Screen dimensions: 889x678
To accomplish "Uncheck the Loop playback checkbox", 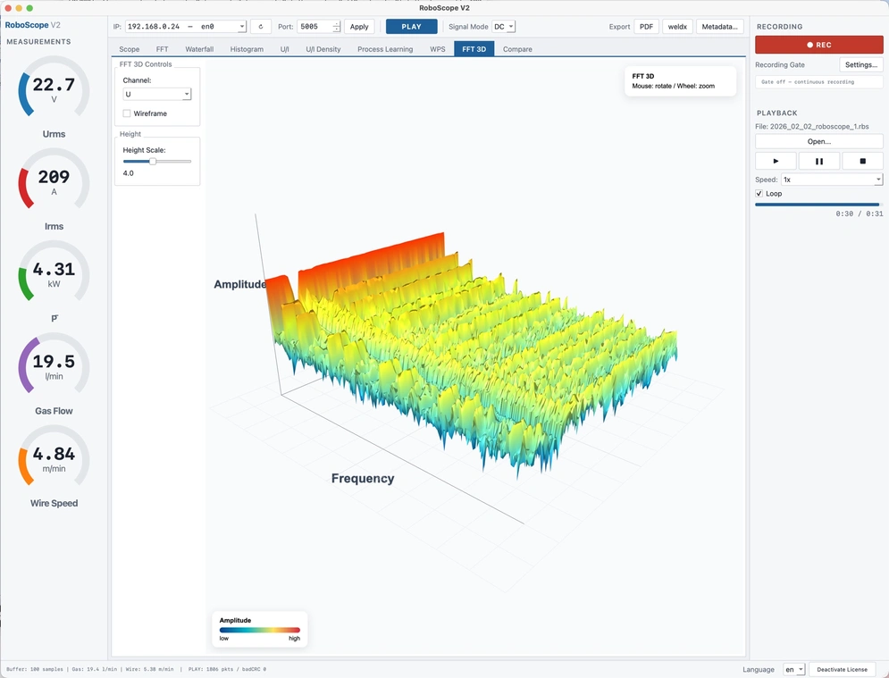I will (759, 193).
